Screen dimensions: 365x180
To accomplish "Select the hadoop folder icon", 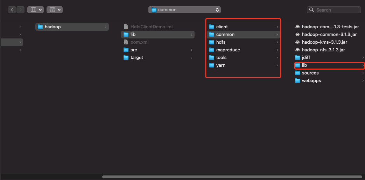I will pos(40,27).
